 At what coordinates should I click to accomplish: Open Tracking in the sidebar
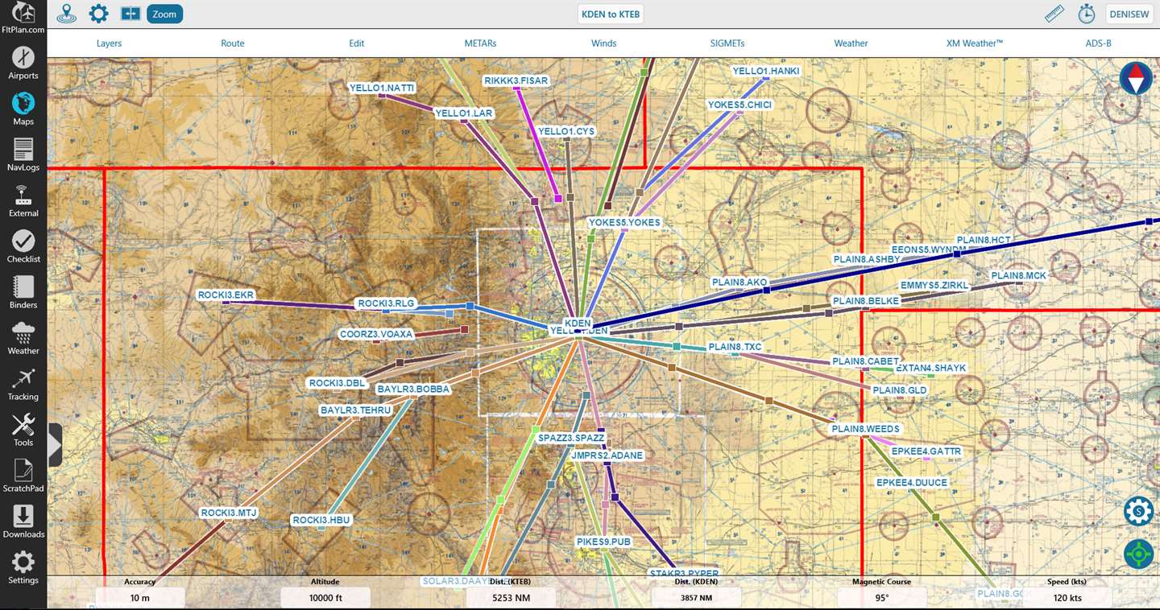[23, 384]
